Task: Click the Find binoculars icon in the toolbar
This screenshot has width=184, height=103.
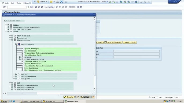Action: [x=49, y=7]
